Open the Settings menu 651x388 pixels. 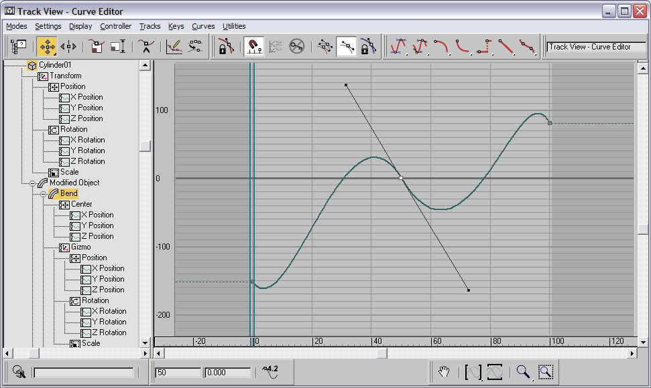(48, 26)
